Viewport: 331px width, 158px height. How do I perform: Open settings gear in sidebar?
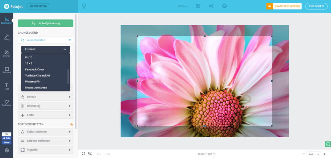(7, 150)
